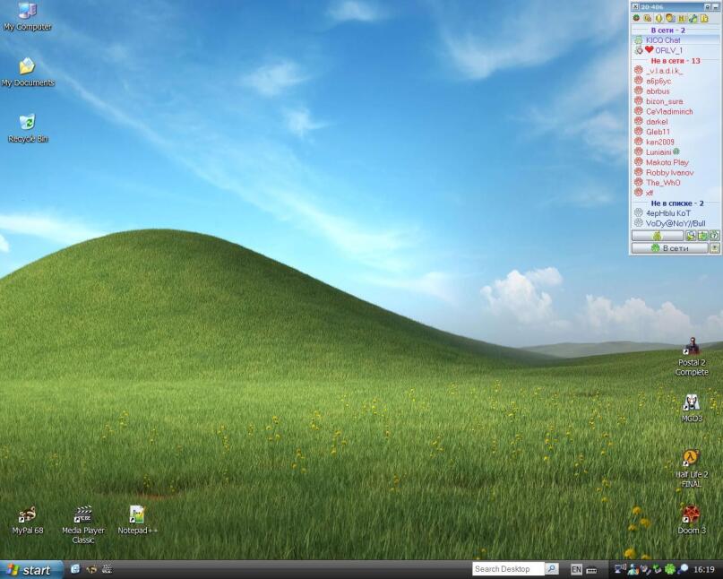Open the messenger main menu button with green figure

pyautogui.click(x=657, y=236)
